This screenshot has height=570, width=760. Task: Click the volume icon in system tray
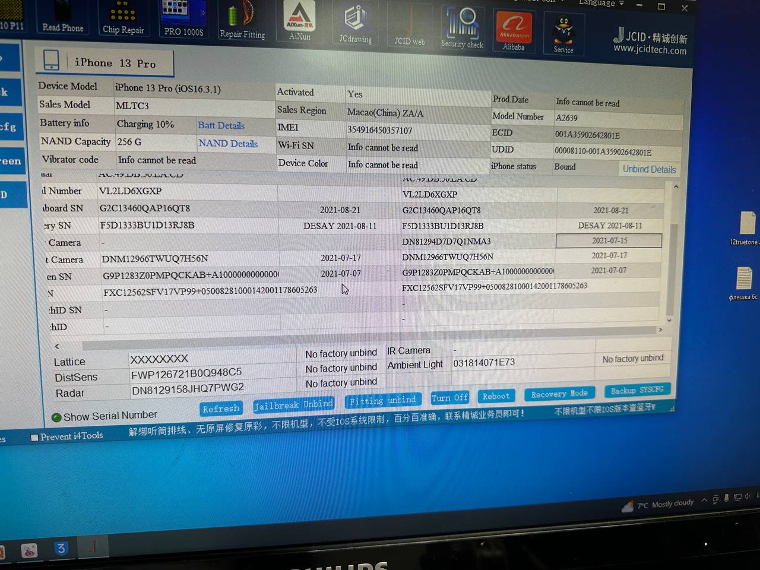(748, 496)
